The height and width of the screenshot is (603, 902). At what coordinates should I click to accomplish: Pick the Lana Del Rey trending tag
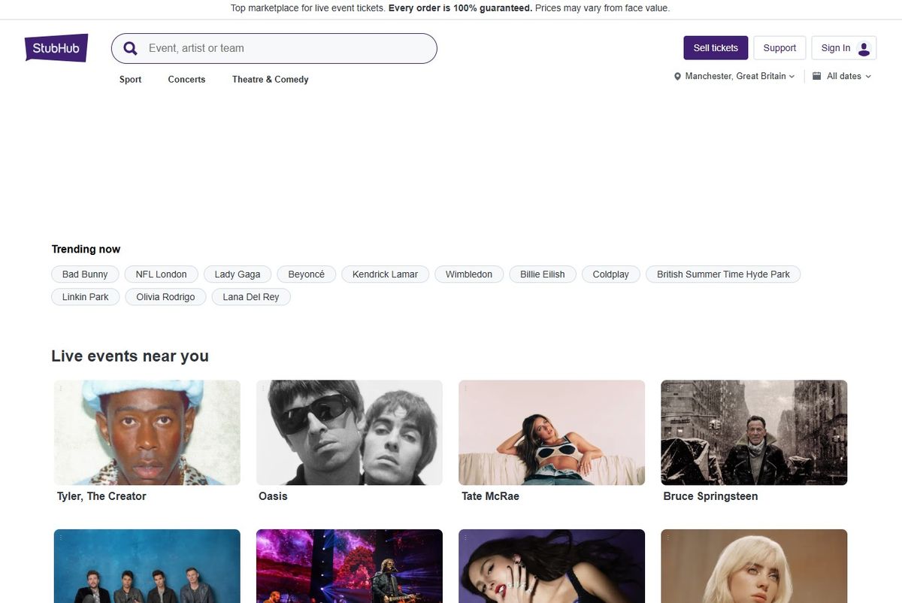tap(250, 297)
